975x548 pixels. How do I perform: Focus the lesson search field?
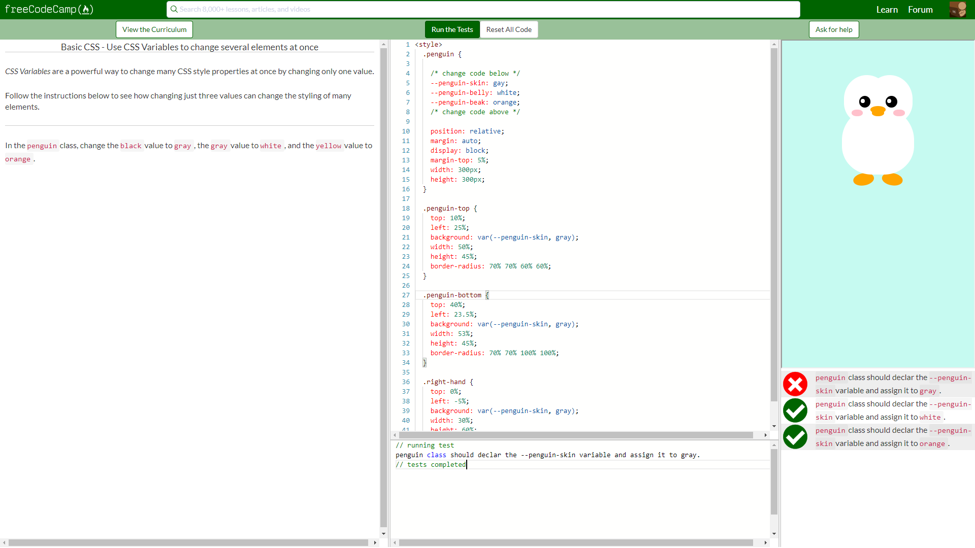(x=482, y=9)
